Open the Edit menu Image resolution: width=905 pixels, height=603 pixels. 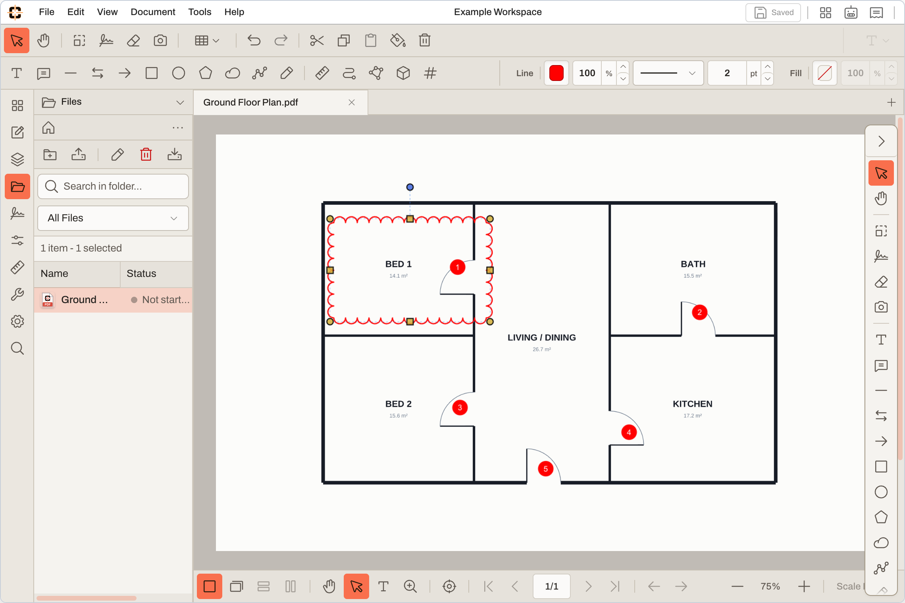(x=76, y=12)
